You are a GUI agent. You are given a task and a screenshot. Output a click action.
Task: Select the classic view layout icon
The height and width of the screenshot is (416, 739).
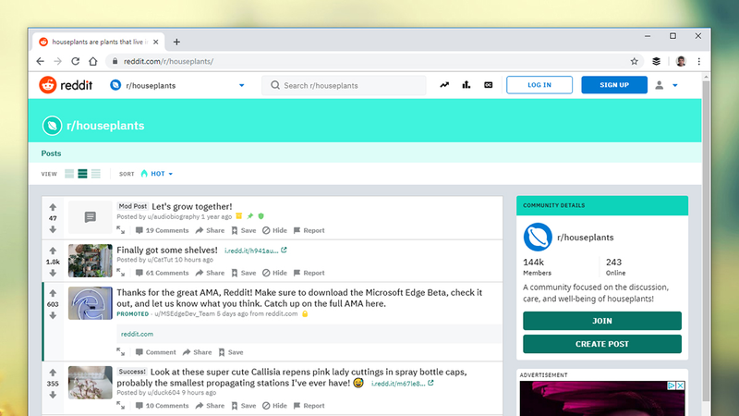coord(82,174)
